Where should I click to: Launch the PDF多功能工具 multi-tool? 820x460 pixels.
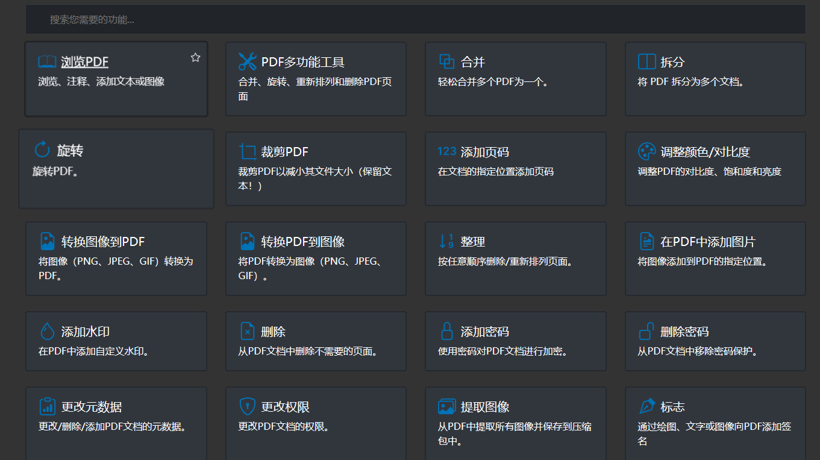point(316,78)
